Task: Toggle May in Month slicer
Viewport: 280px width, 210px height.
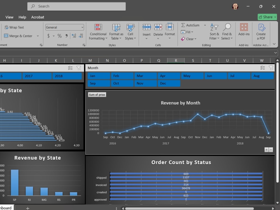Action: 192,76
